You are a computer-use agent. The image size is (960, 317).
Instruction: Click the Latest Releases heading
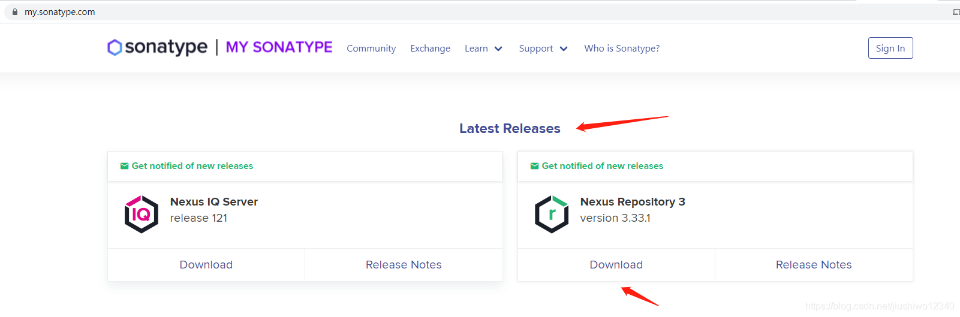point(510,128)
